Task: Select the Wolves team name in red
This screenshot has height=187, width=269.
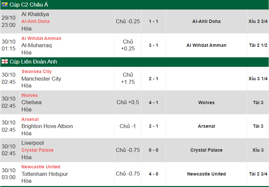Action: (x=29, y=95)
